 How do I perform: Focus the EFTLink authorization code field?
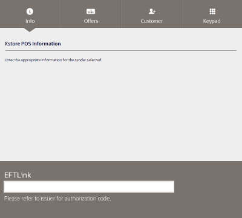coord(89,187)
